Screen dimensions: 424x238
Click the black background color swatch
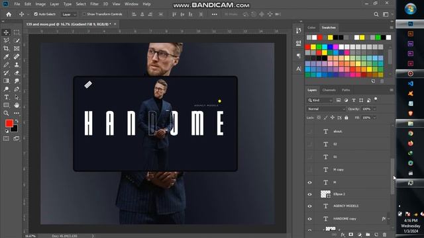tap(15, 130)
